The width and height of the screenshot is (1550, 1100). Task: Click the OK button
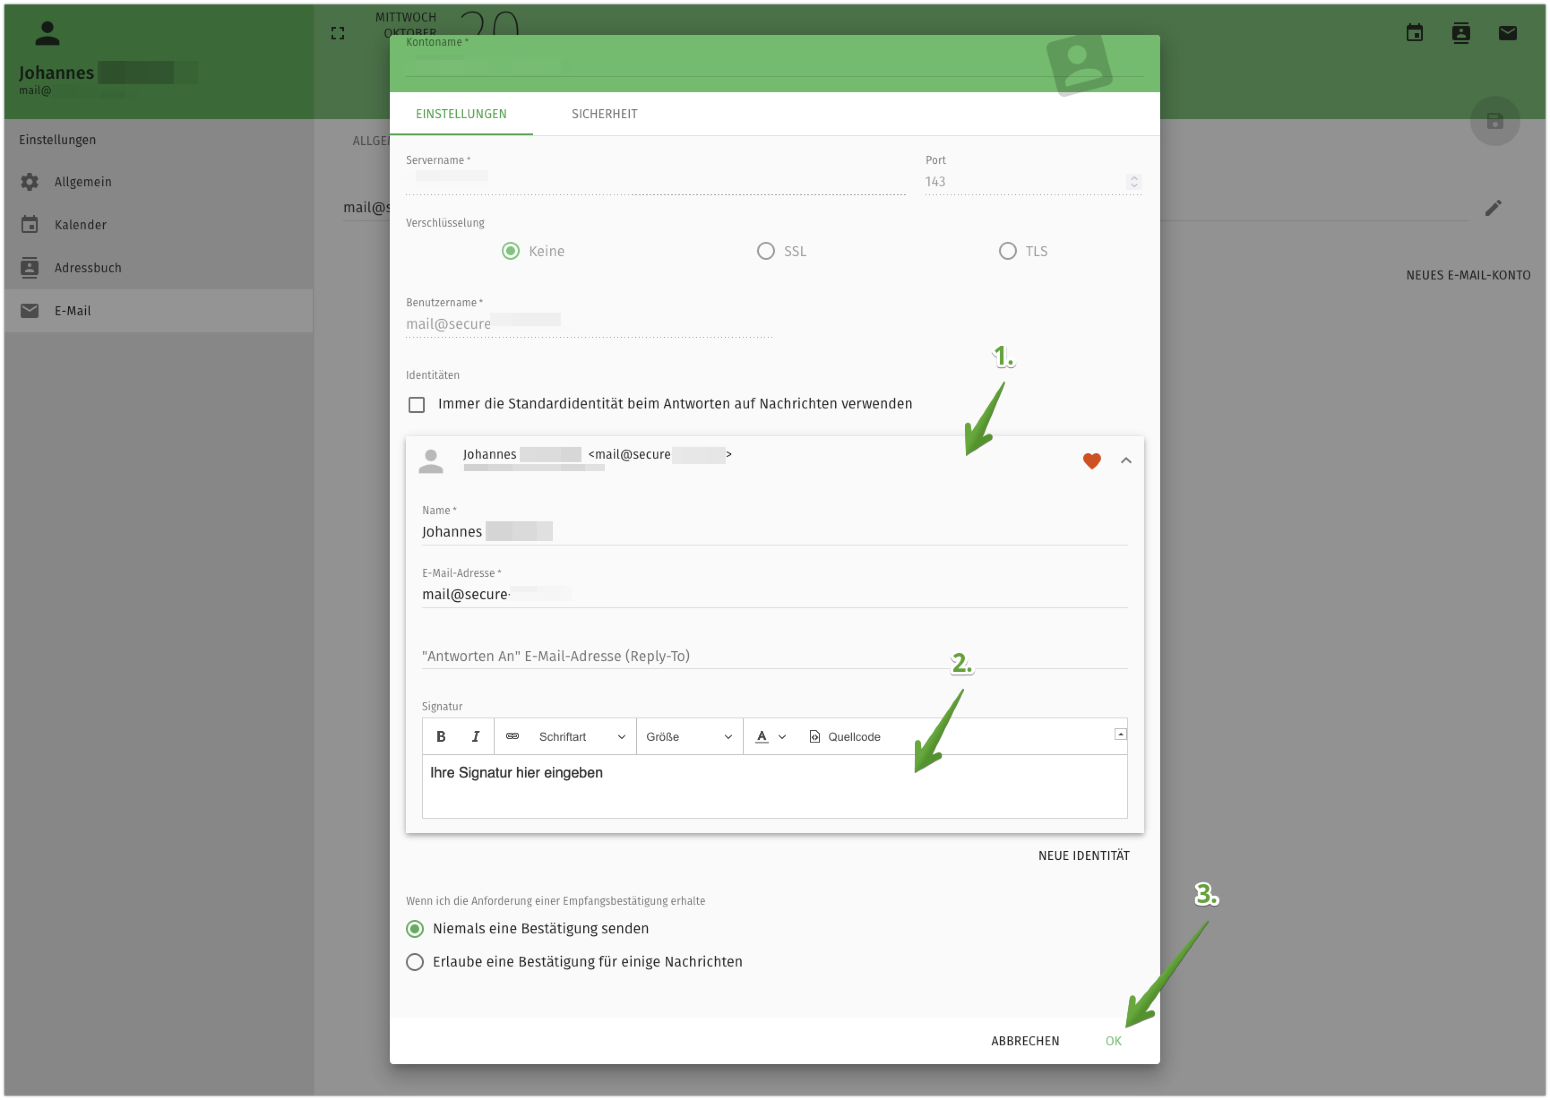(x=1113, y=1041)
